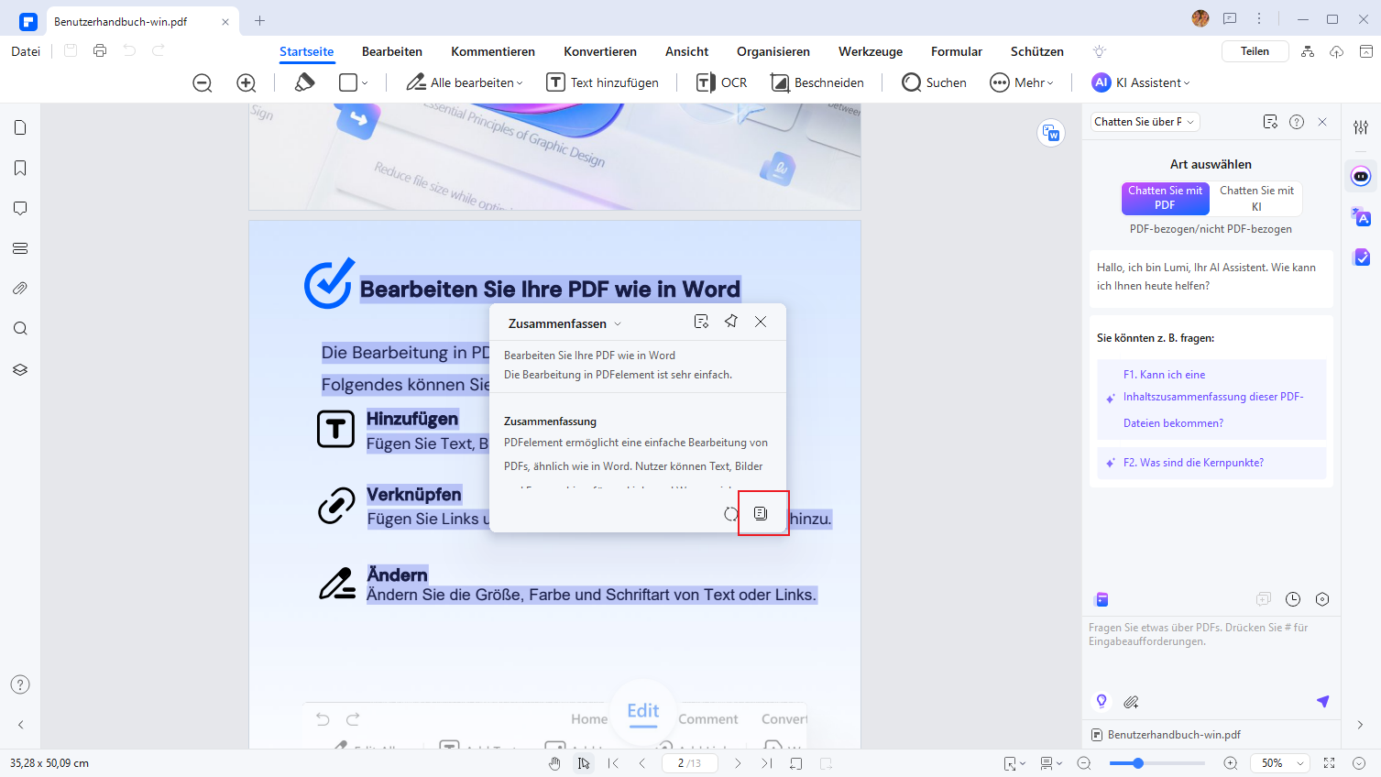Switch to the Bearbeiten tab

(392, 51)
